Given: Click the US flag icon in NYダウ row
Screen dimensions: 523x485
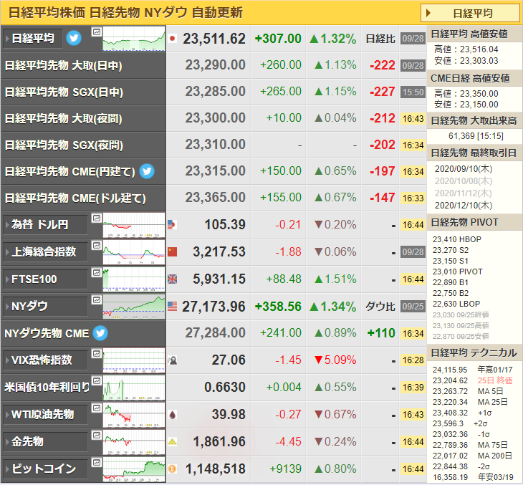Looking at the screenshot, I should click(x=172, y=306).
